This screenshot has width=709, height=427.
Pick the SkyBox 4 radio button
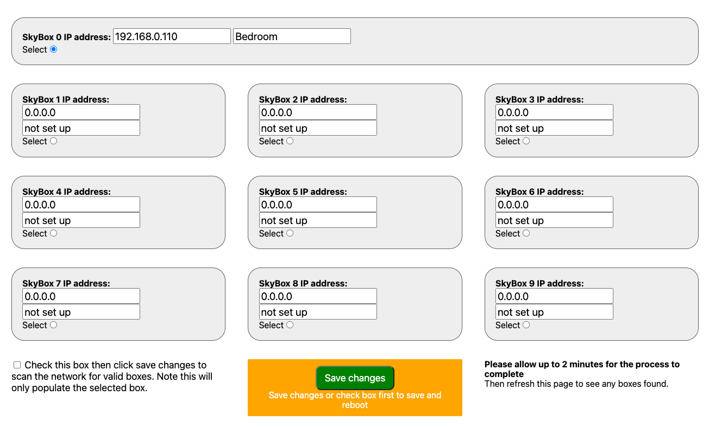[x=53, y=233]
